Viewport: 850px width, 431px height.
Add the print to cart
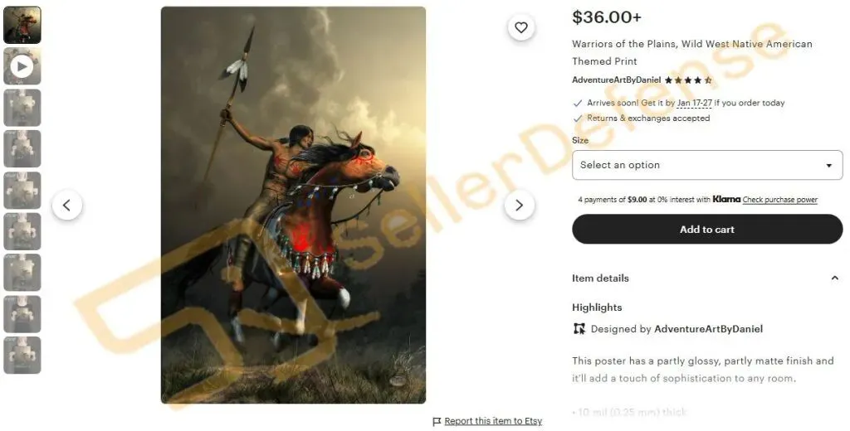point(707,229)
